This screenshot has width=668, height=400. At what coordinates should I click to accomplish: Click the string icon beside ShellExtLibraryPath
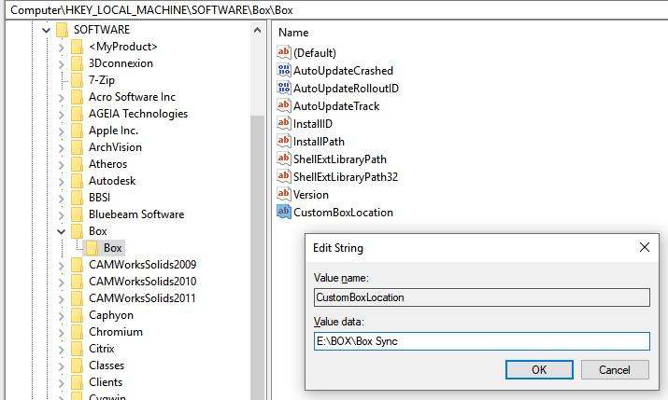point(284,159)
